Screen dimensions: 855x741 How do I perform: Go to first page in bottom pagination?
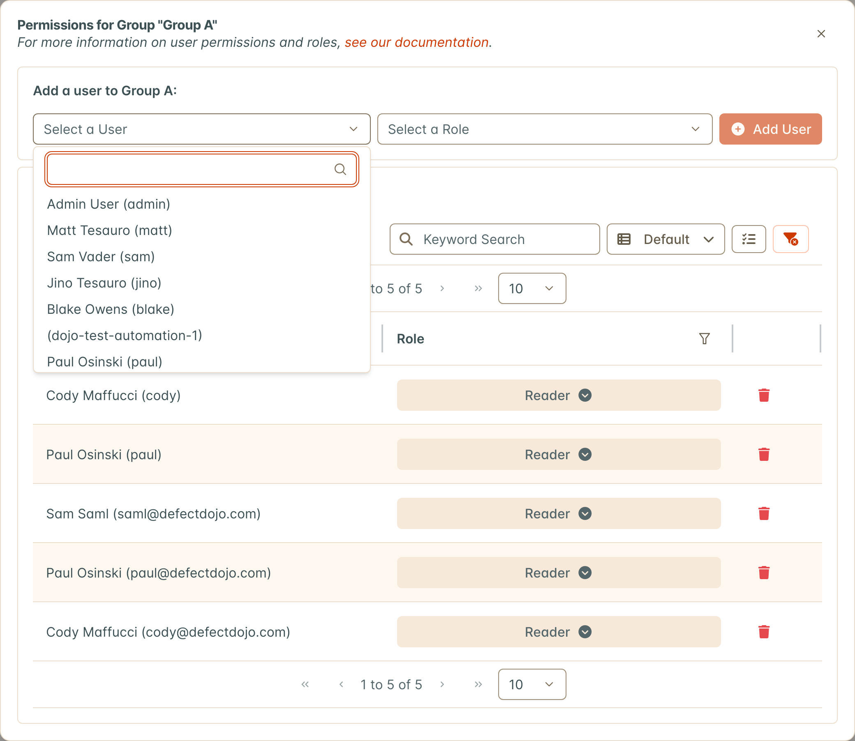(x=305, y=684)
